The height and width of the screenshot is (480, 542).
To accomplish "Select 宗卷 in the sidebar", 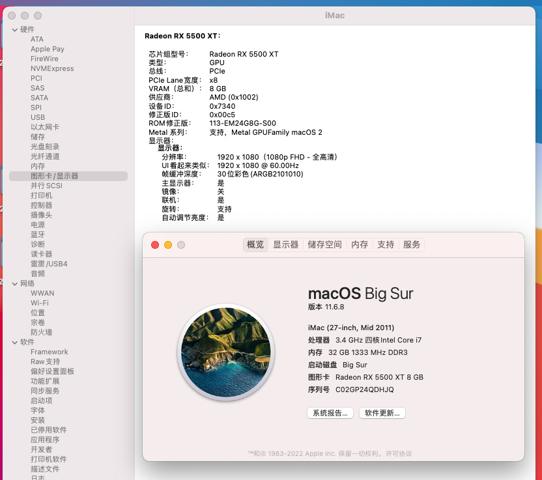I will [x=38, y=322].
